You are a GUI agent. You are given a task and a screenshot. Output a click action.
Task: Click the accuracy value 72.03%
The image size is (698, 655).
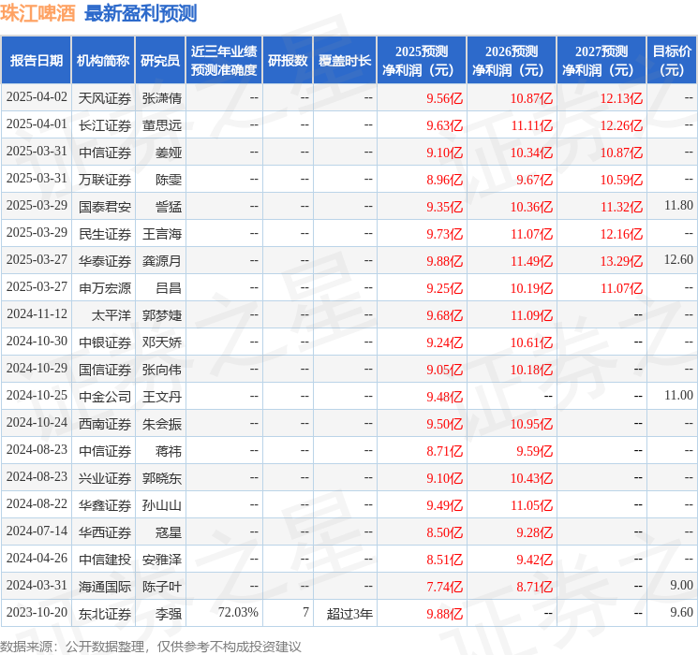pos(238,612)
